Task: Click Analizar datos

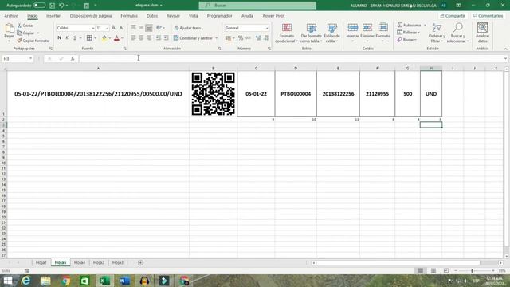Action: [482, 33]
